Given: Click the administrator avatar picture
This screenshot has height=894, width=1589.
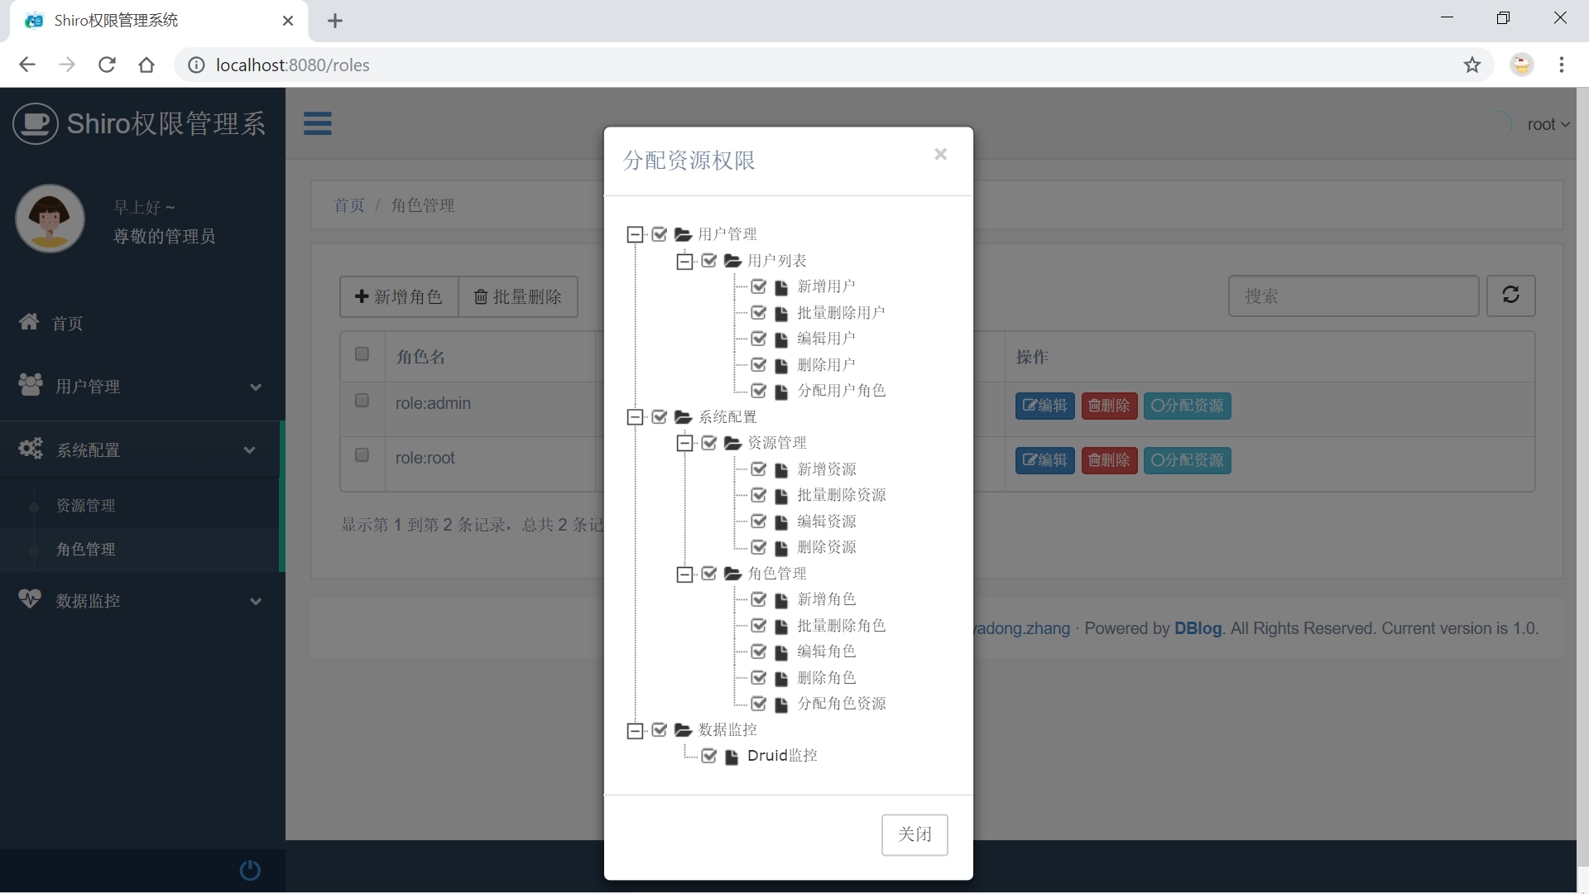Looking at the screenshot, I should (50, 219).
